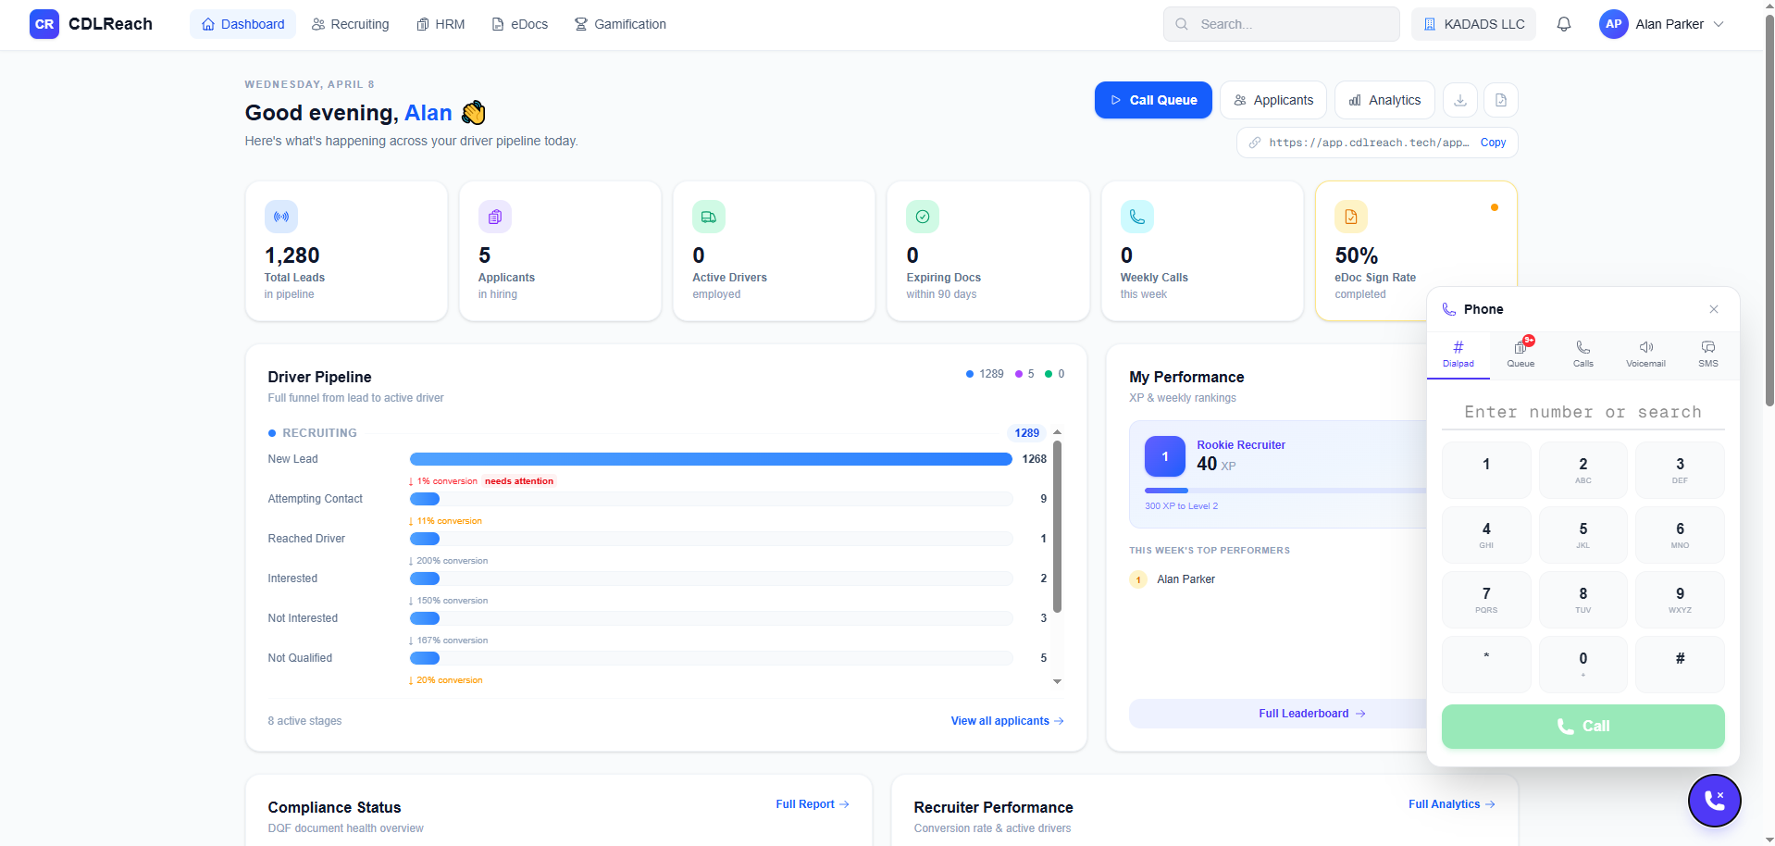Open the Applicants button
This screenshot has height=846, width=1775.
[1273, 100]
